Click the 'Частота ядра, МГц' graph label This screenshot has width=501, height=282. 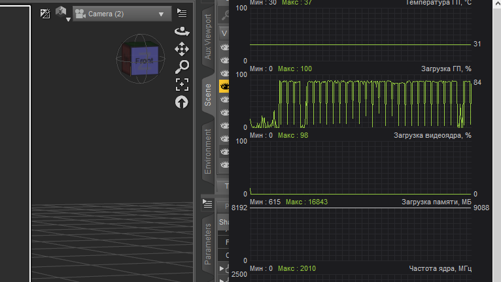tap(440, 268)
